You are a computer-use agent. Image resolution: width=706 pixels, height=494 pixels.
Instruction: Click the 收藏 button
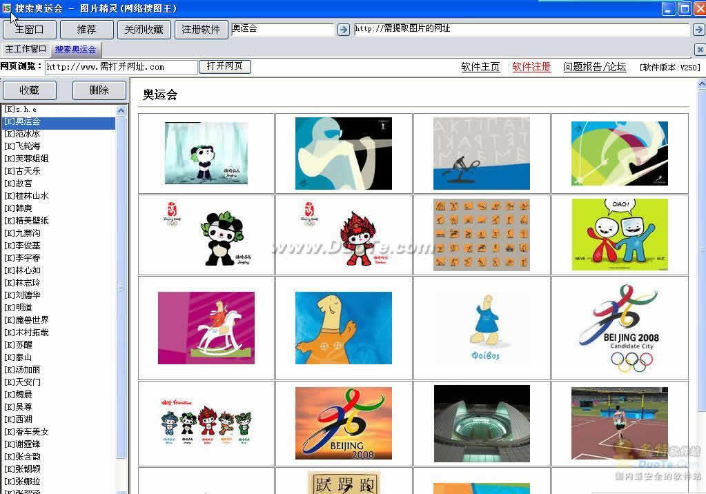(x=30, y=90)
